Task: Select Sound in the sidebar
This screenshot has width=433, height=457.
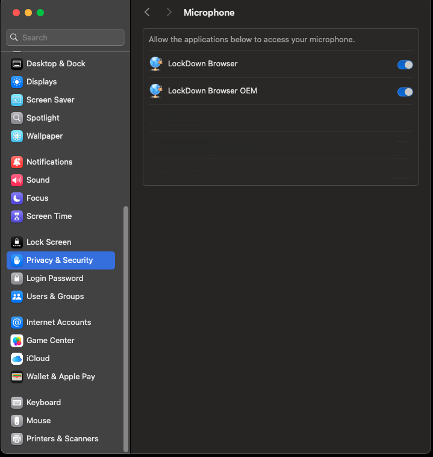Action: click(x=61, y=180)
